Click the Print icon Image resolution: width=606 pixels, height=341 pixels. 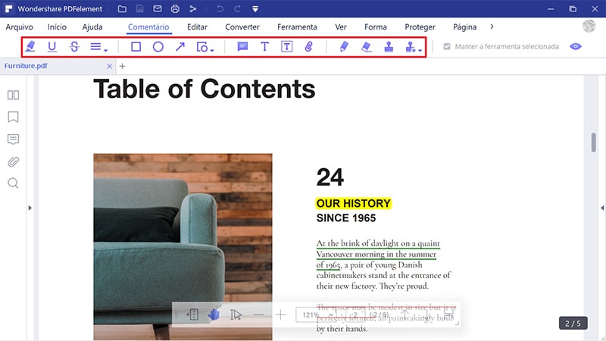(175, 8)
